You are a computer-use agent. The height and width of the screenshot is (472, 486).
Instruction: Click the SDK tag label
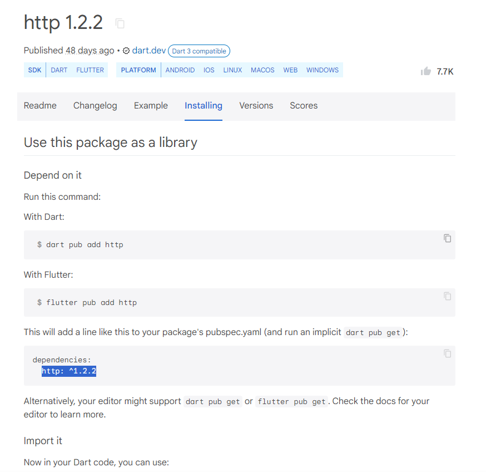pos(34,70)
